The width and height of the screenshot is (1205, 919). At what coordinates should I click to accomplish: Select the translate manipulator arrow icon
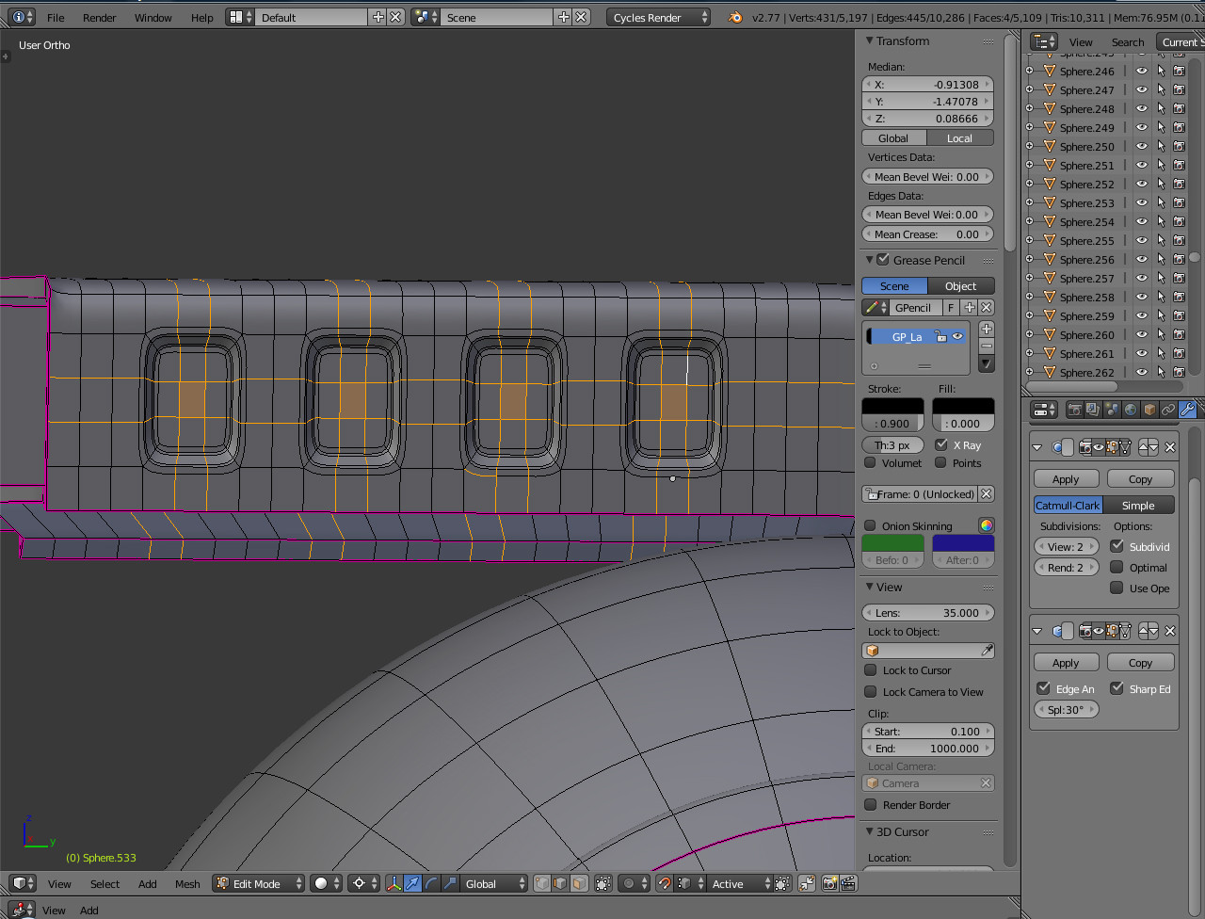point(413,883)
